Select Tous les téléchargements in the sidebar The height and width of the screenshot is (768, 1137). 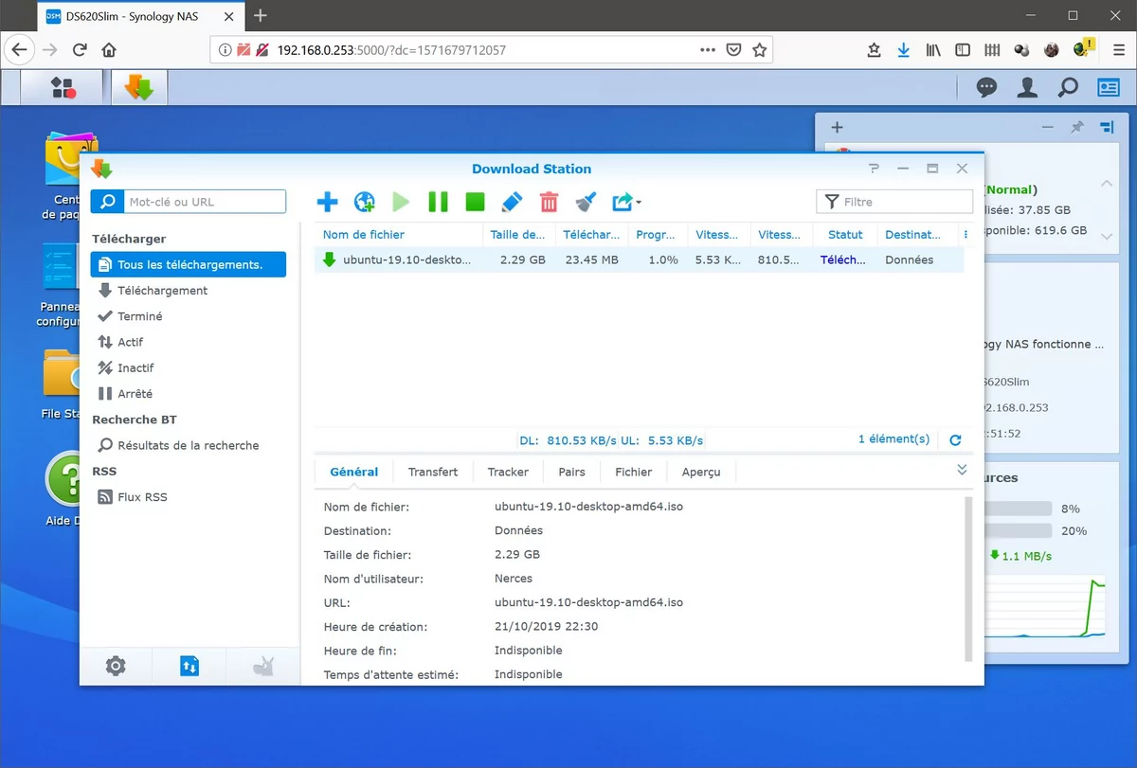coord(189,265)
